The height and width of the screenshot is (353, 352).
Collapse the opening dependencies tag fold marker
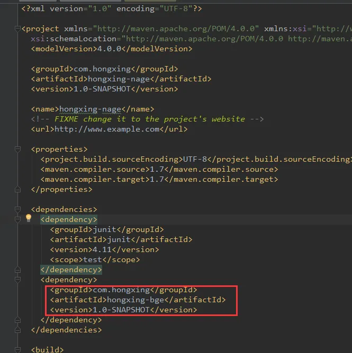pyautogui.click(x=17, y=209)
